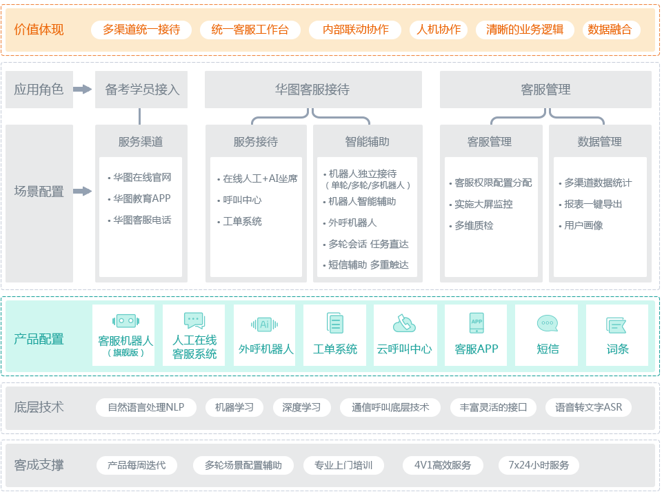Select the 机器学习 pill
The height and width of the screenshot is (494, 662).
(234, 407)
